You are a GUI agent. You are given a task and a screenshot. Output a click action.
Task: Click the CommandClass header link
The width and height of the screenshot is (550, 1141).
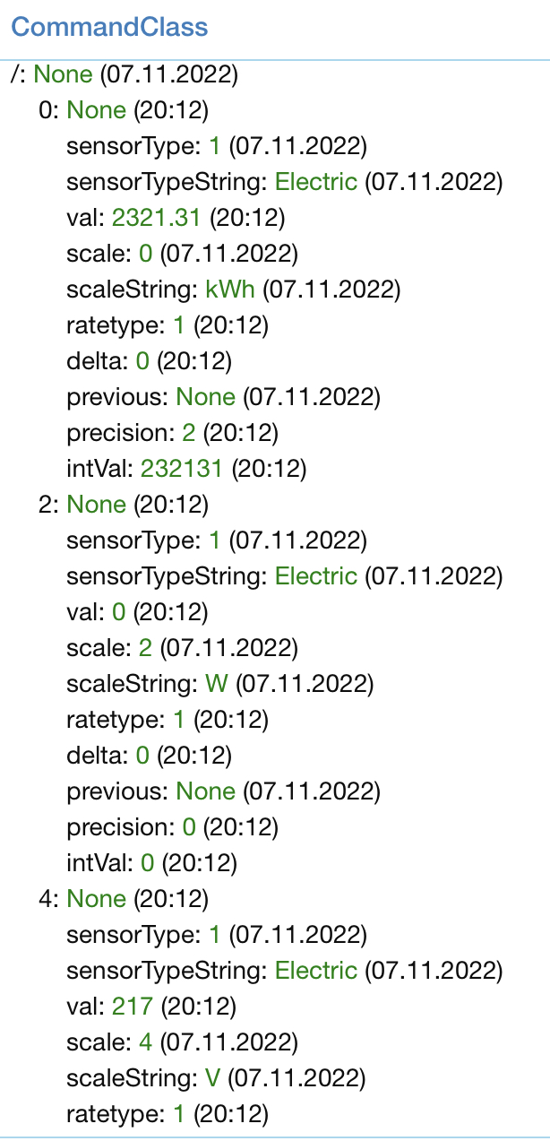109,27
